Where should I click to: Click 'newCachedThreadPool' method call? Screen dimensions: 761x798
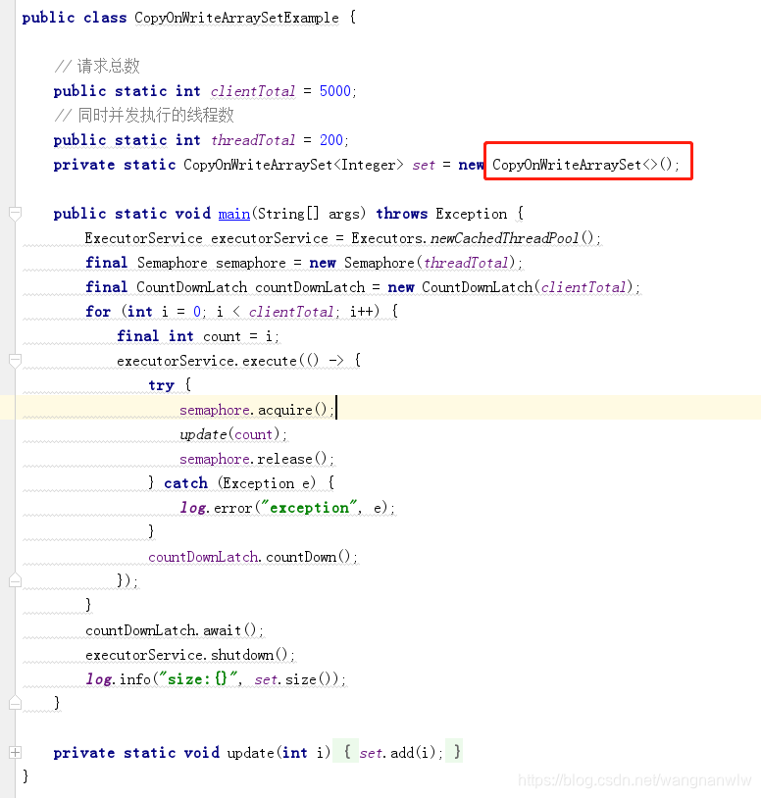coord(505,238)
